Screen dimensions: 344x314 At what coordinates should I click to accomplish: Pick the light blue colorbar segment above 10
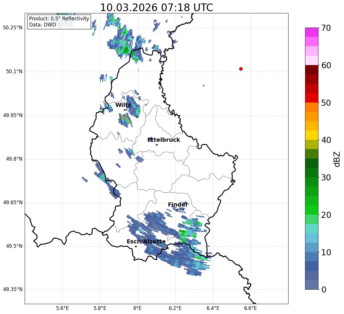coord(311,238)
